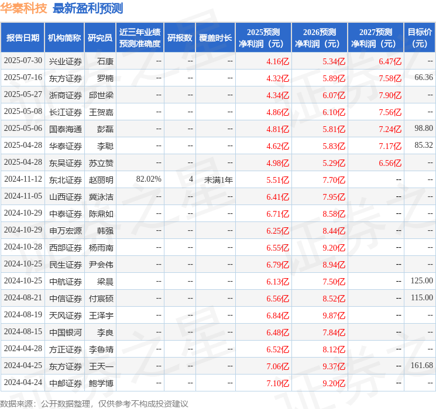Click target price 98.80
Viewport: 436px width, 409px height.
click(x=424, y=129)
